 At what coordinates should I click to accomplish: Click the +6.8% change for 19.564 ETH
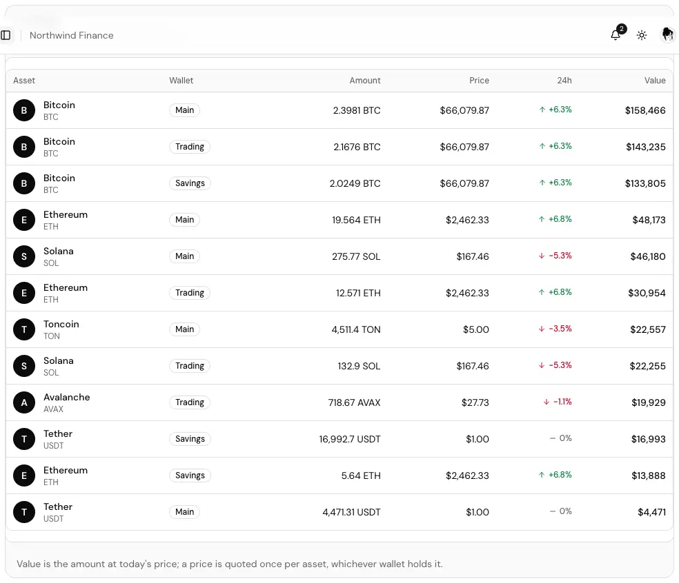tap(555, 220)
